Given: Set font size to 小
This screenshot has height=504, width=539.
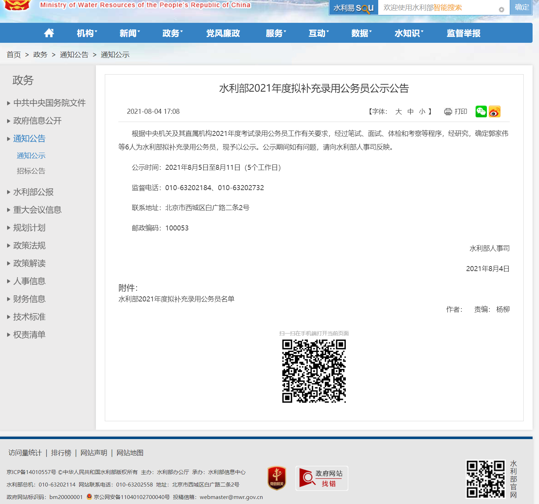Looking at the screenshot, I should pos(422,112).
